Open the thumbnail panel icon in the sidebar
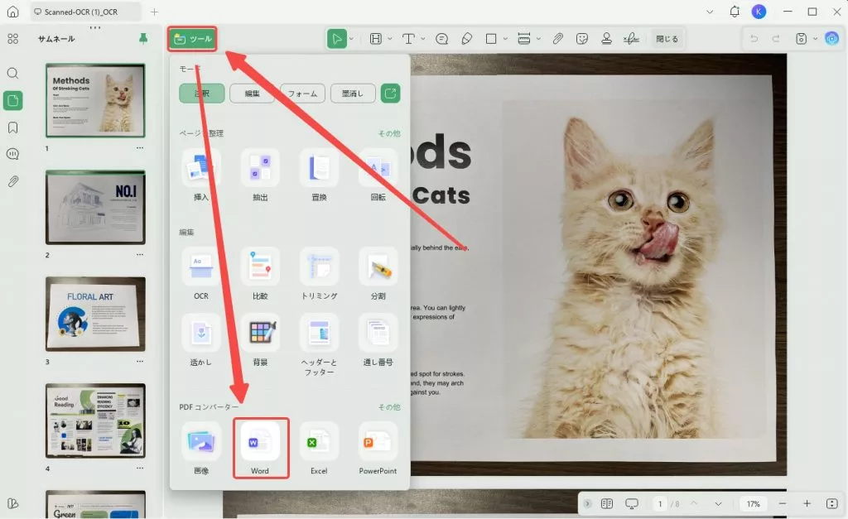Viewport: 848px width, 519px height. (x=12, y=100)
